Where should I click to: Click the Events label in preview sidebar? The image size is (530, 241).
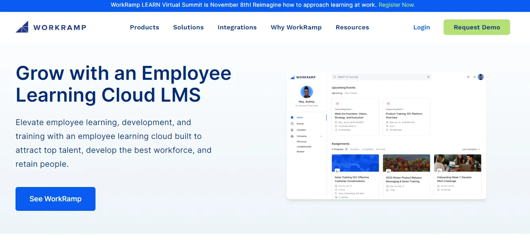(x=300, y=124)
